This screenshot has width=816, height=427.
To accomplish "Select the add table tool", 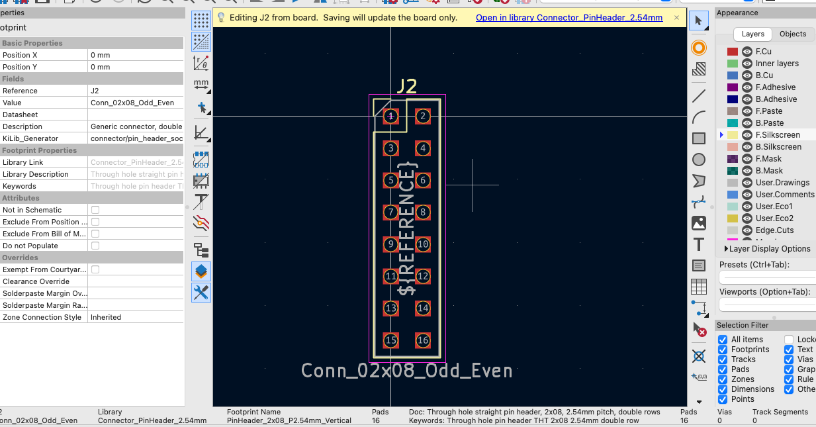I will pyautogui.click(x=698, y=287).
